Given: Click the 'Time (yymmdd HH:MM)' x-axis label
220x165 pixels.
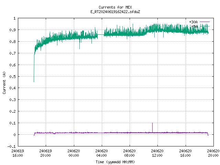Looking at the screenshot, I should (115, 162).
